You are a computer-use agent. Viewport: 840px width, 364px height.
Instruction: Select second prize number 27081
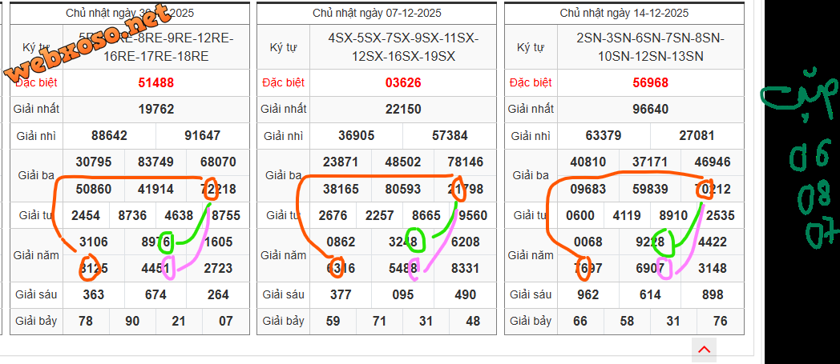(x=696, y=135)
